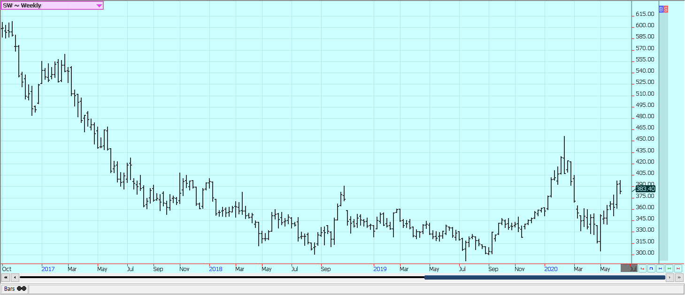Click the 450.00 price axis label

(645, 139)
